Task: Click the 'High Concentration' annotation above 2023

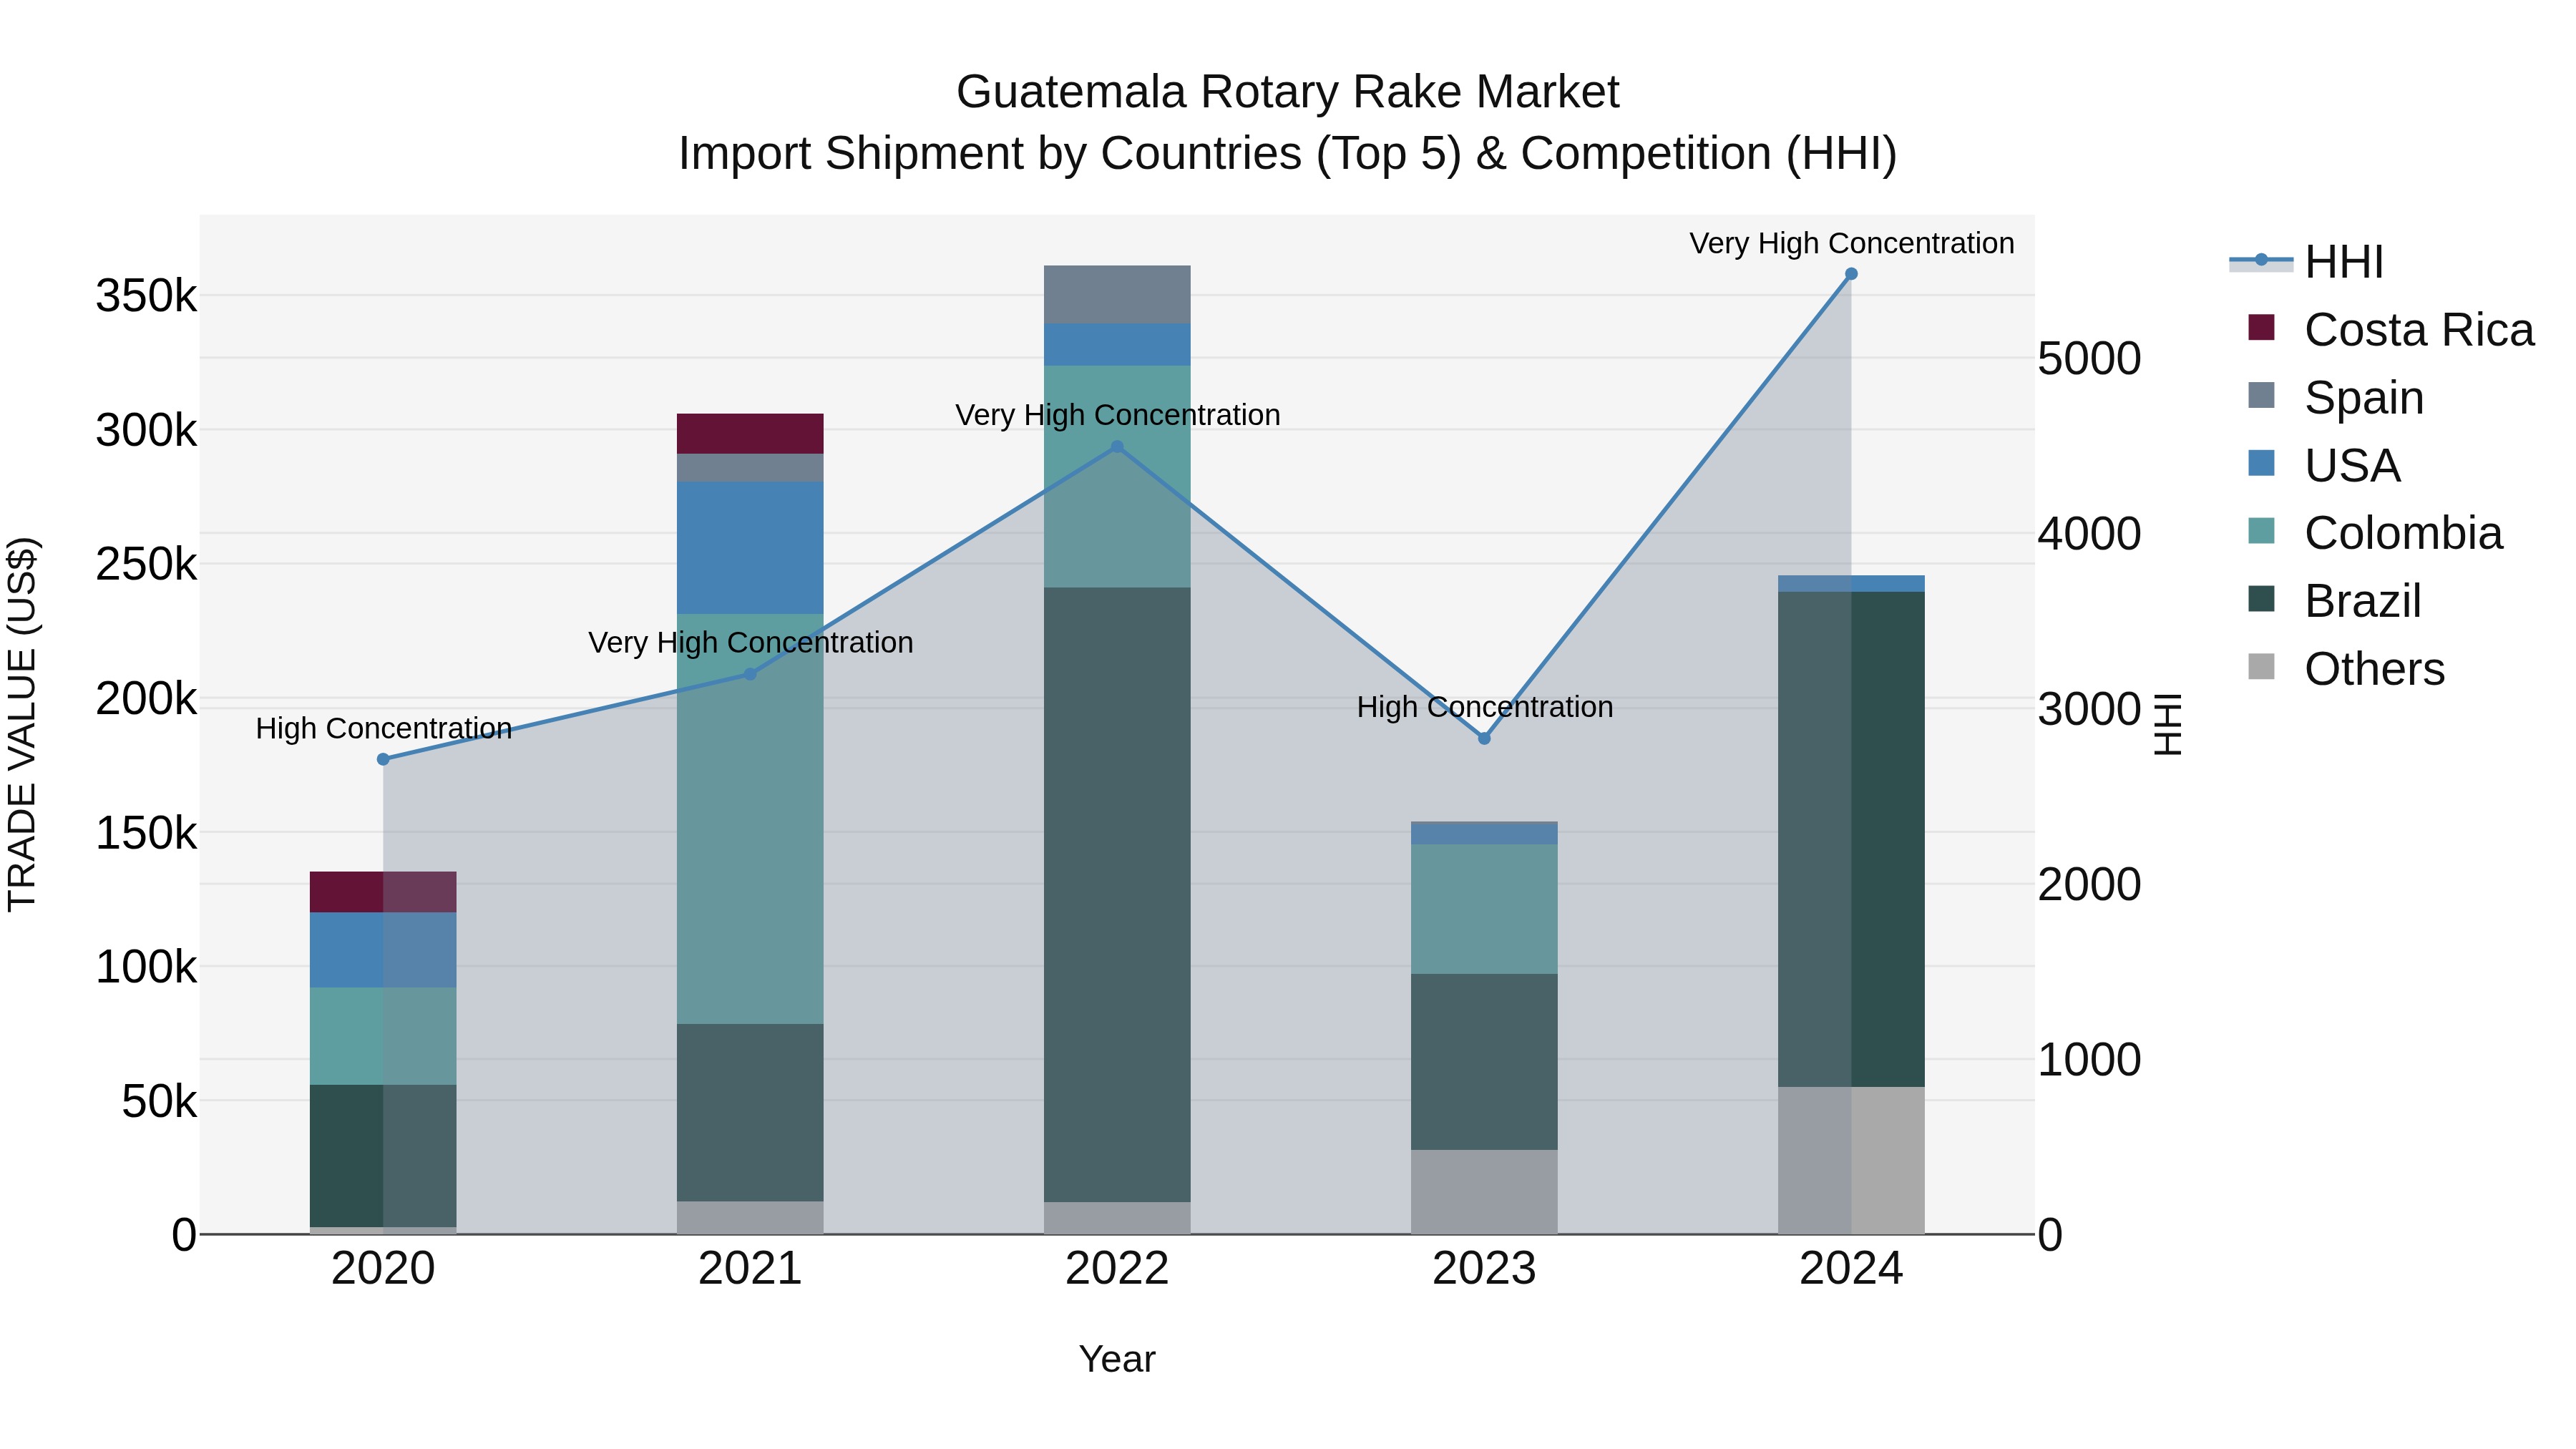Action: tap(1485, 707)
